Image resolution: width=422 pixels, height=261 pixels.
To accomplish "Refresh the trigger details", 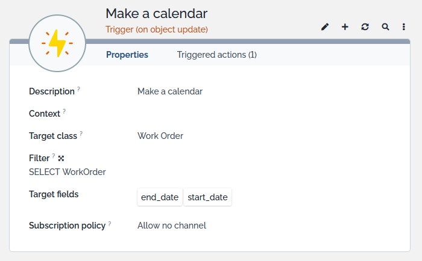I will click(365, 27).
